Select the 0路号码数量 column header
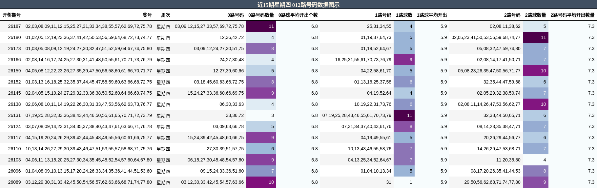Screen dimensions: 597x188 [261, 15]
